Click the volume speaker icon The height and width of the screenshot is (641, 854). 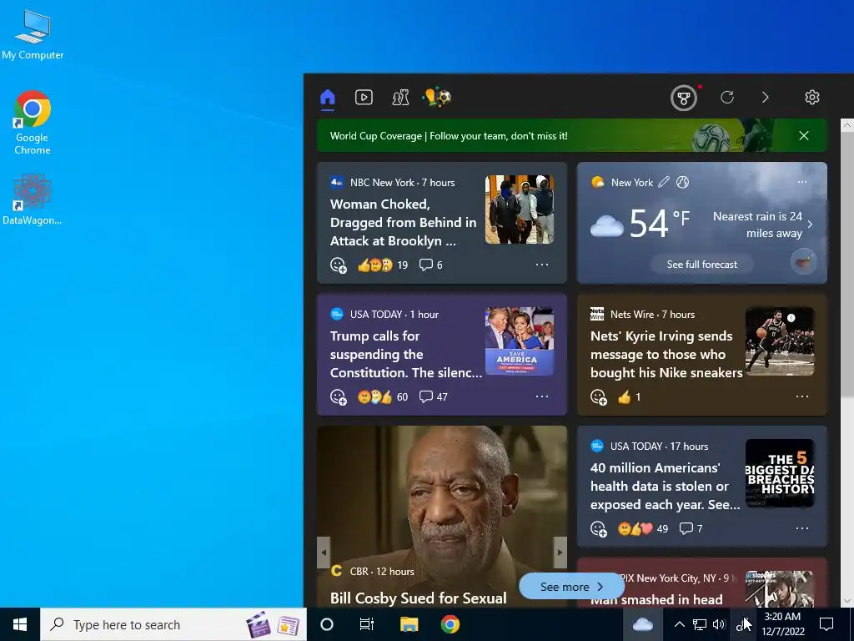[x=719, y=624]
